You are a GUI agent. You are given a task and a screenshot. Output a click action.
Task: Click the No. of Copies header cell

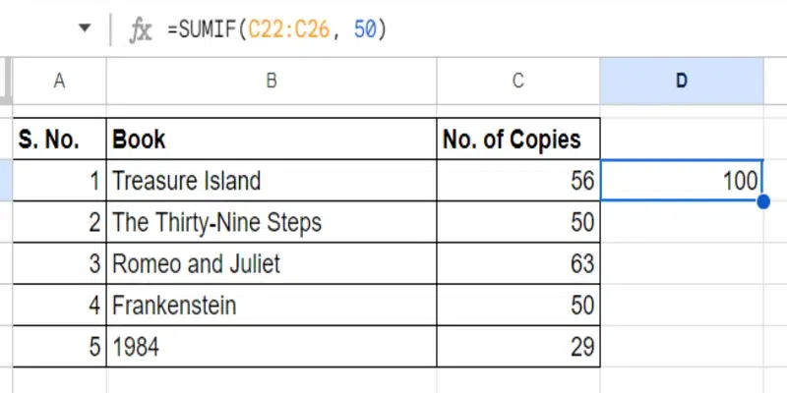point(518,139)
